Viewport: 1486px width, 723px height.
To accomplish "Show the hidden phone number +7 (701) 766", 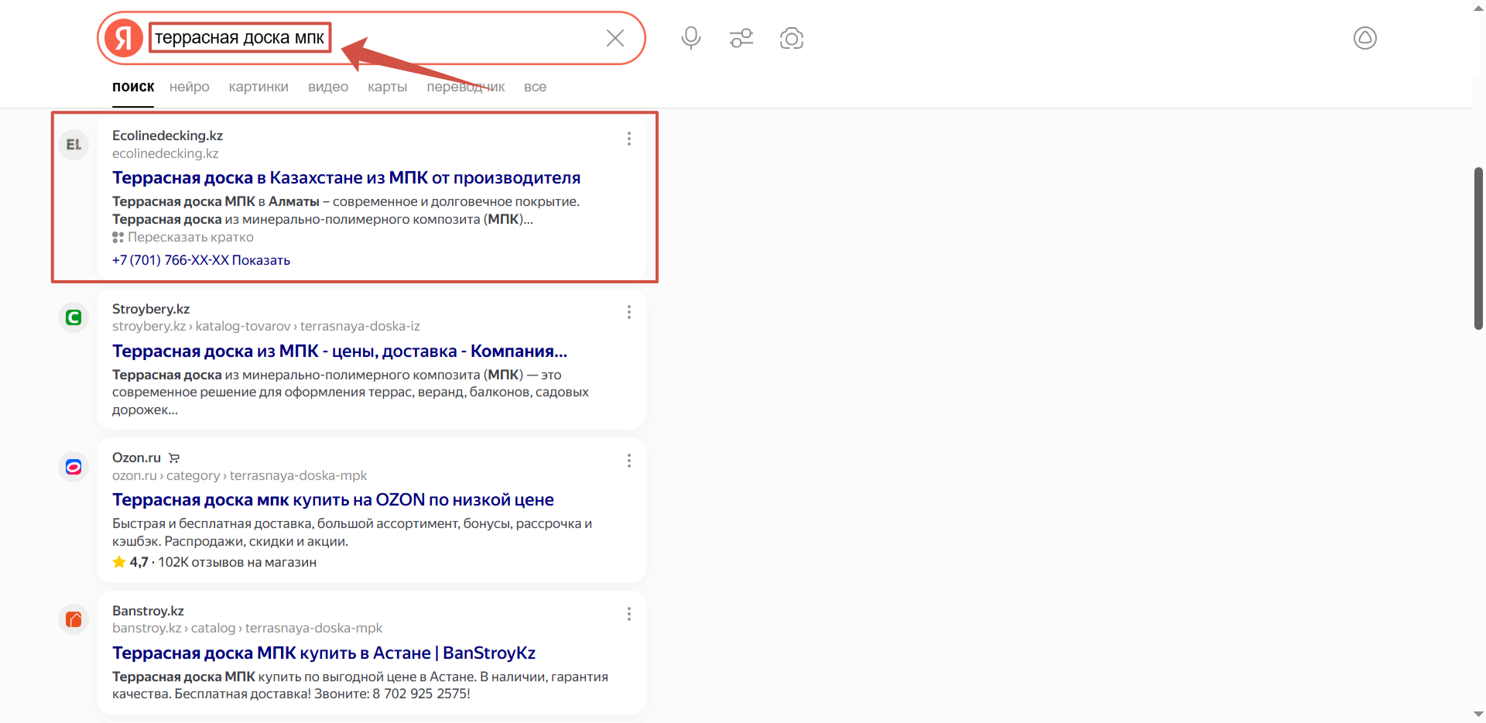I will (261, 260).
